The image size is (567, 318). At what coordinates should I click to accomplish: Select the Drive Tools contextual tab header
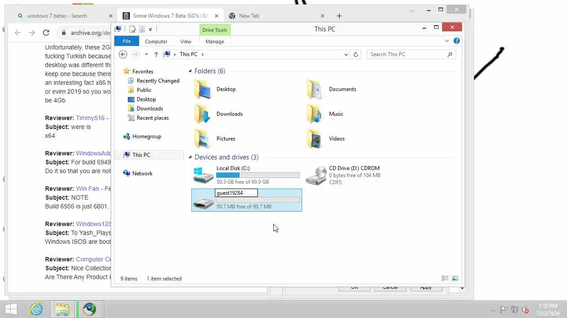tap(215, 30)
